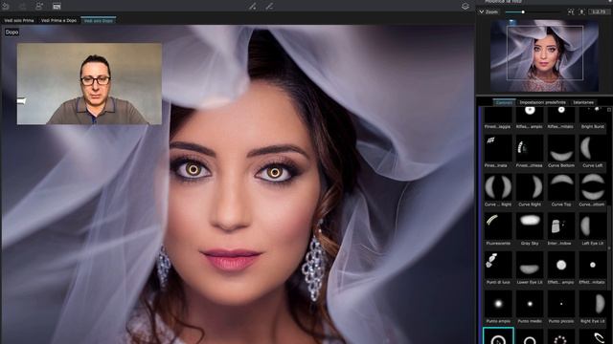Click the picture icon in top toolbar
Viewport: 613px width, 344px height.
[57, 6]
